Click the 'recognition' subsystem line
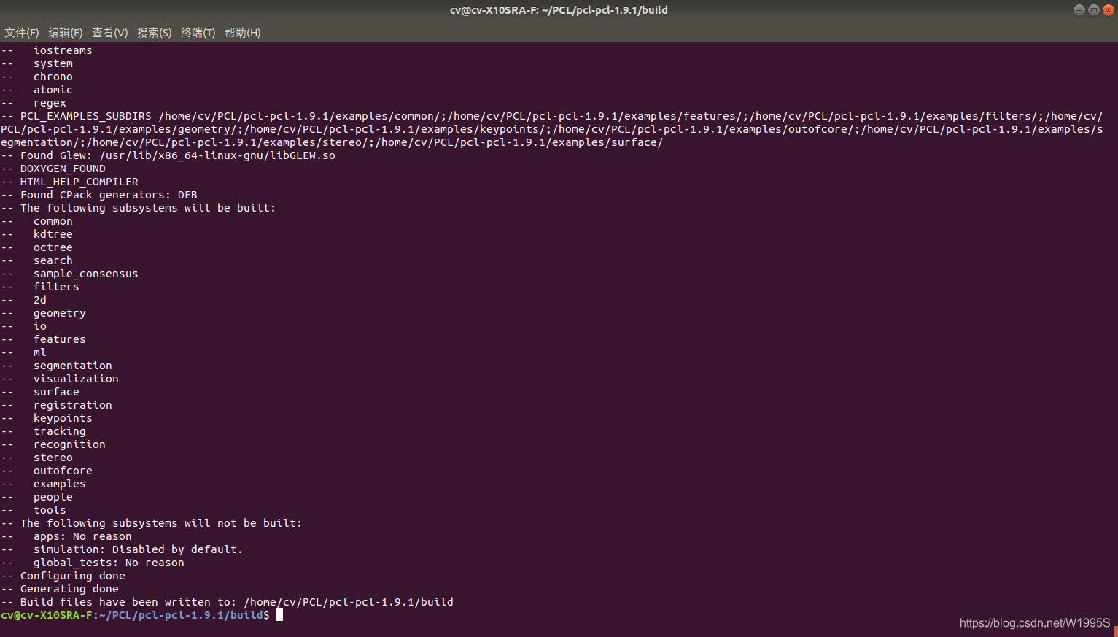Viewport: 1118px width, 637px height. (x=53, y=444)
